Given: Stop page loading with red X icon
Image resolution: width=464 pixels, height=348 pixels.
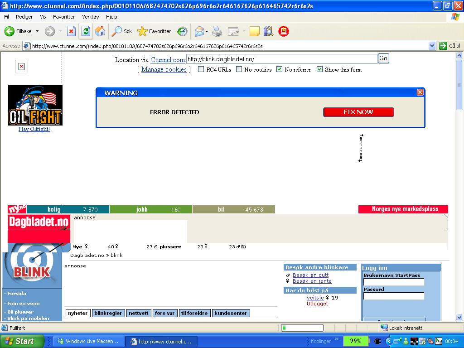Looking at the screenshot, I should pyautogui.click(x=71, y=31).
